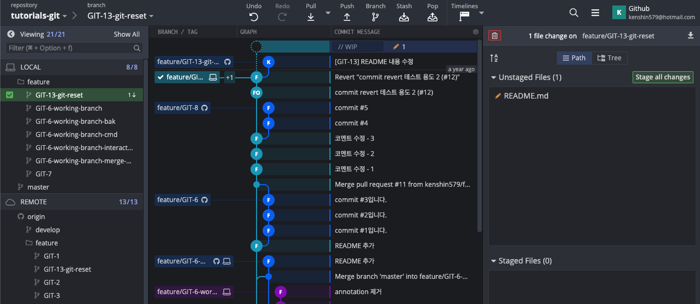This screenshot has width=700, height=304.
Task: Click Show All in the left panel
Action: click(x=127, y=34)
